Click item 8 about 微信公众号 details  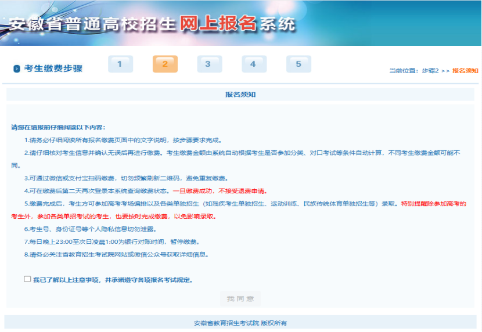pos(116,254)
